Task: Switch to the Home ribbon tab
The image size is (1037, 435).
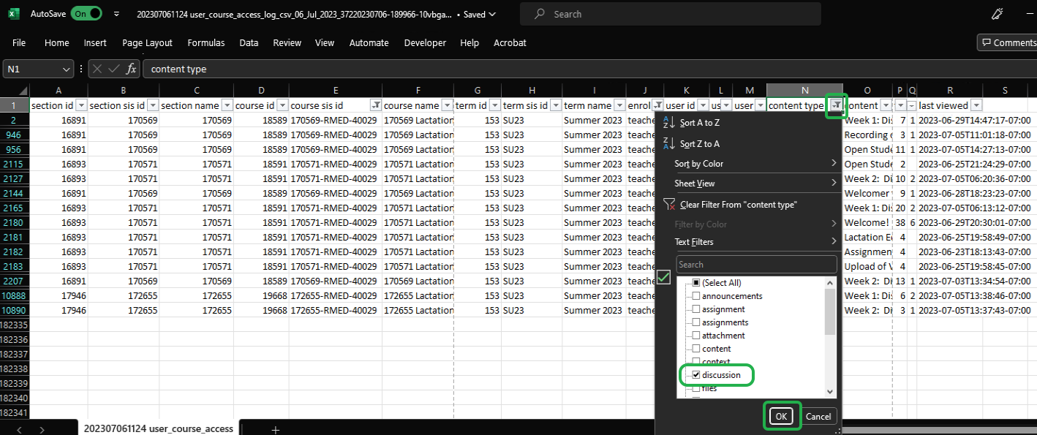Action: [x=57, y=43]
